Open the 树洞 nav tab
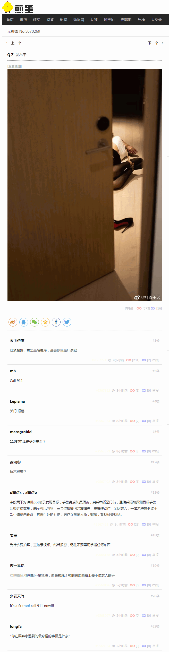Image resolution: width=169 pixels, height=652 pixels. [x=63, y=20]
